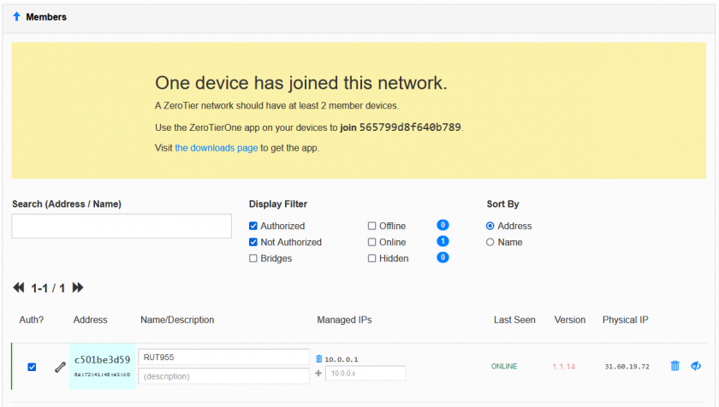Collapse the Members section arrow
This screenshot has width=719, height=407.
tap(16, 16)
